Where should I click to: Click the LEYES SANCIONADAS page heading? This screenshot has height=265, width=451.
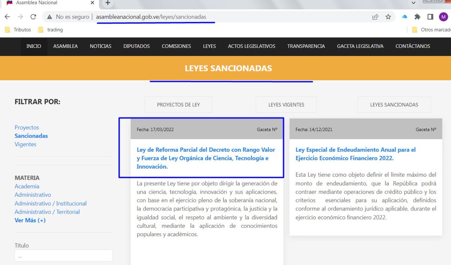click(228, 68)
